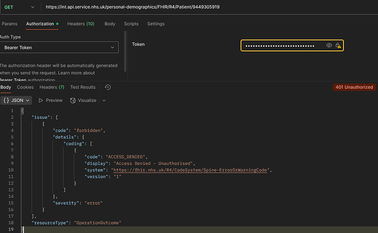378x233 pixels.
Task: Click the Visualize sparkle icon
Action: click(x=73, y=101)
